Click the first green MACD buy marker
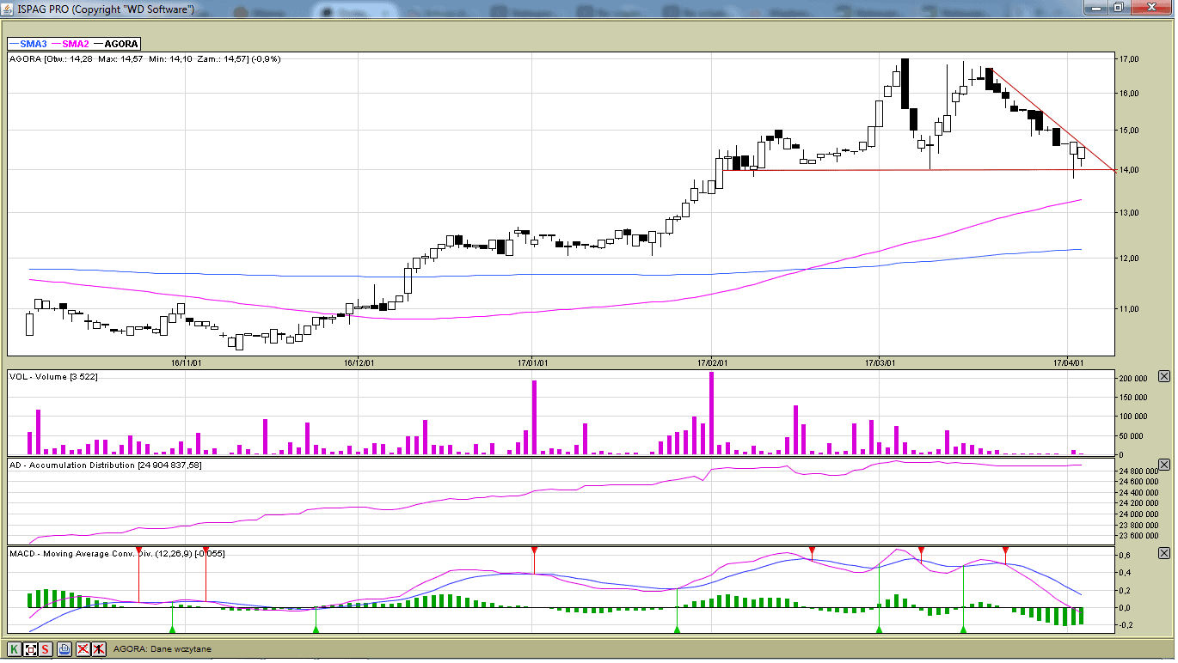 tap(173, 630)
